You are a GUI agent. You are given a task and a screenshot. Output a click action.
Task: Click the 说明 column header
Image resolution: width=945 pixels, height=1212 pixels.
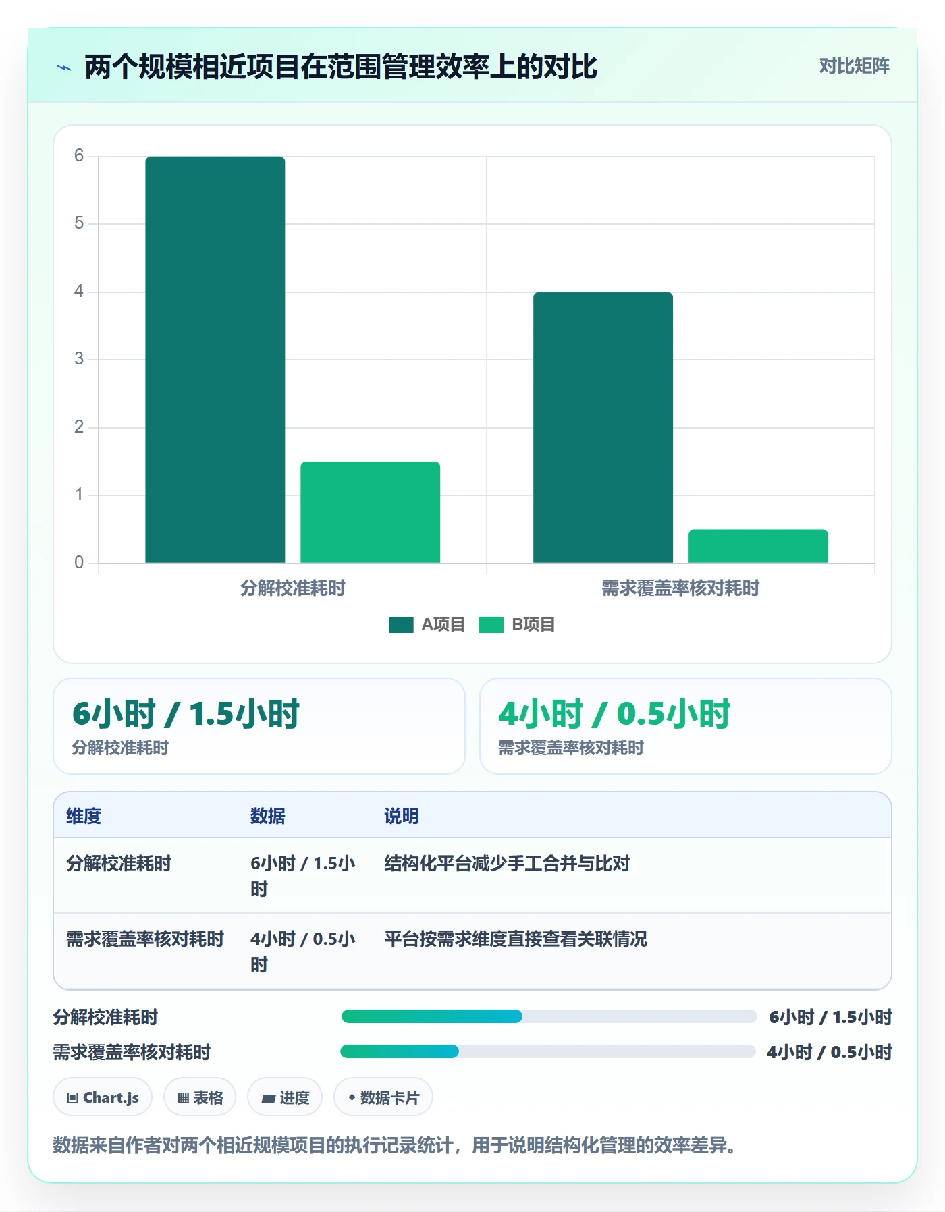(402, 817)
